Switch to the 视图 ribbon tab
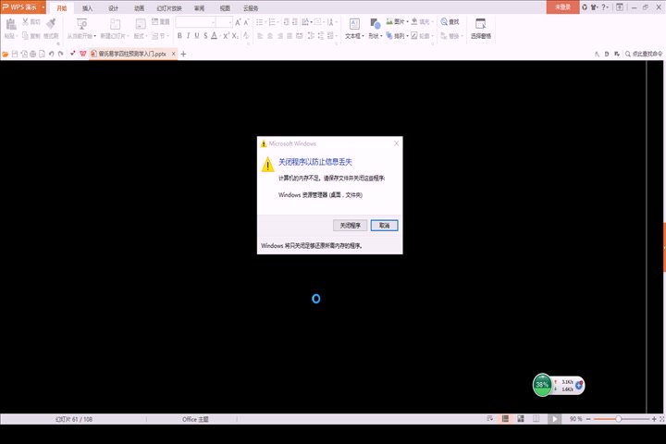This screenshot has width=666, height=444. coord(225,8)
